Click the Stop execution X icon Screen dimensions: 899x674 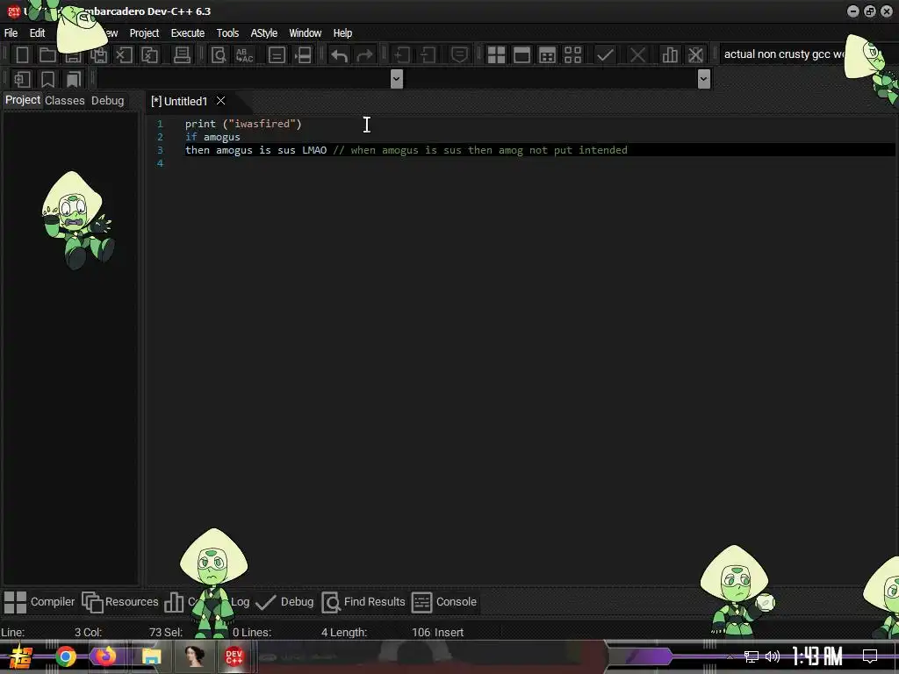(x=637, y=55)
